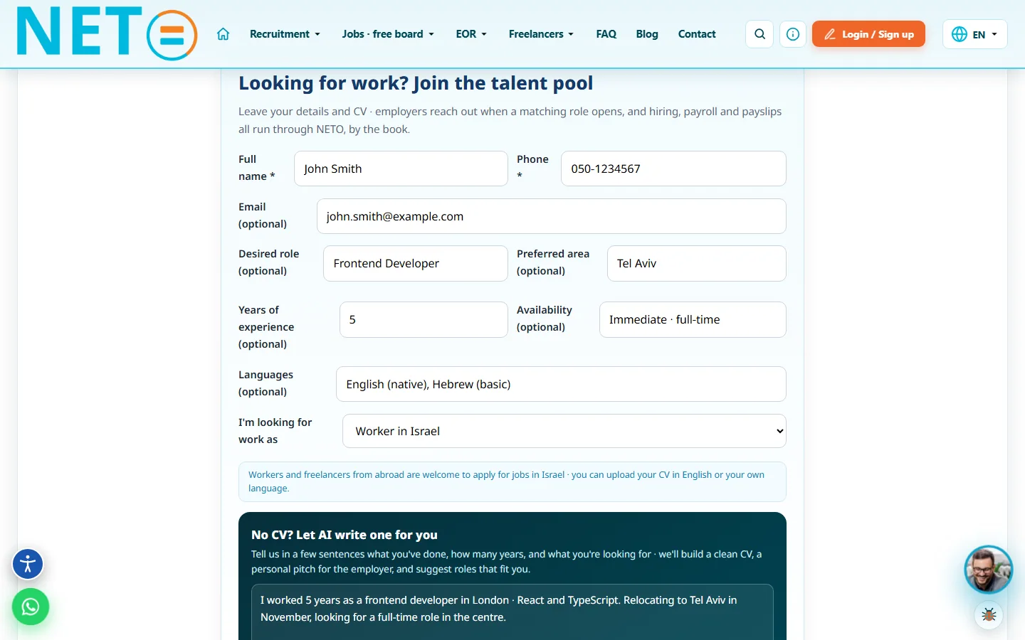Image resolution: width=1025 pixels, height=640 pixels.
Task: Start a WhatsApp chat
Action: (31, 607)
